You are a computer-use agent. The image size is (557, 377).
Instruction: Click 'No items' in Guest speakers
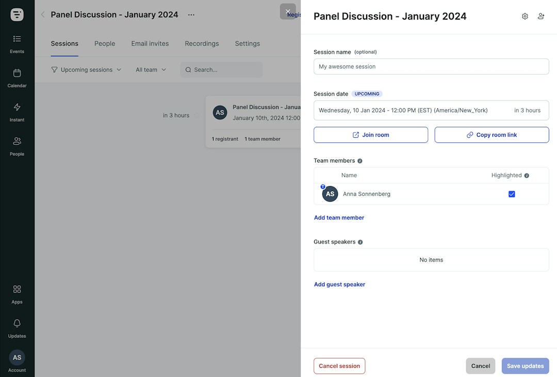click(431, 260)
